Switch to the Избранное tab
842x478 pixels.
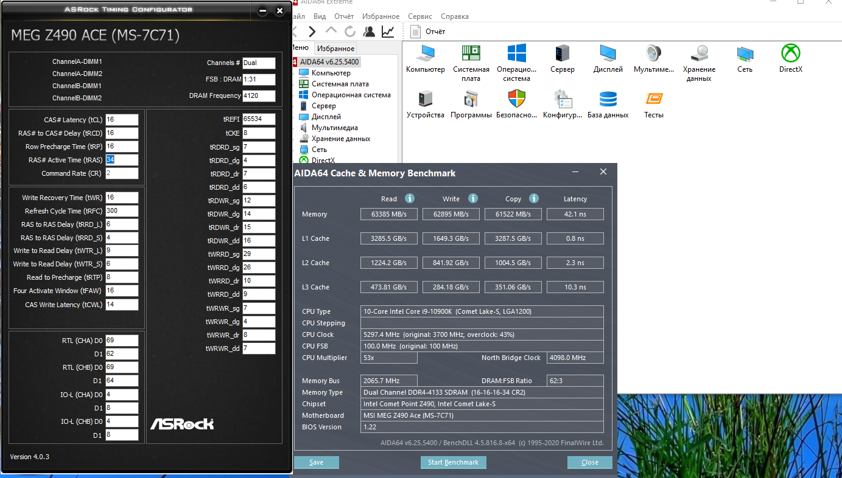pos(335,49)
